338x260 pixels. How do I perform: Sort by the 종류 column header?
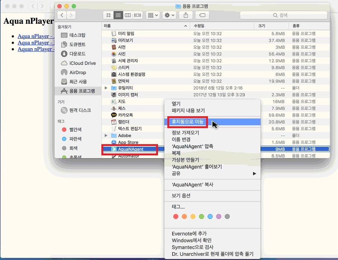point(309,26)
